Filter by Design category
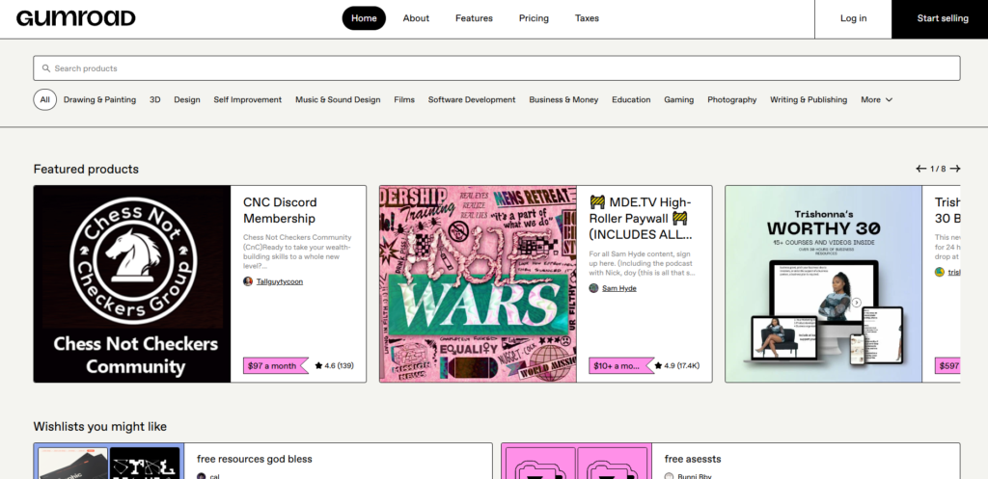 [x=187, y=99]
